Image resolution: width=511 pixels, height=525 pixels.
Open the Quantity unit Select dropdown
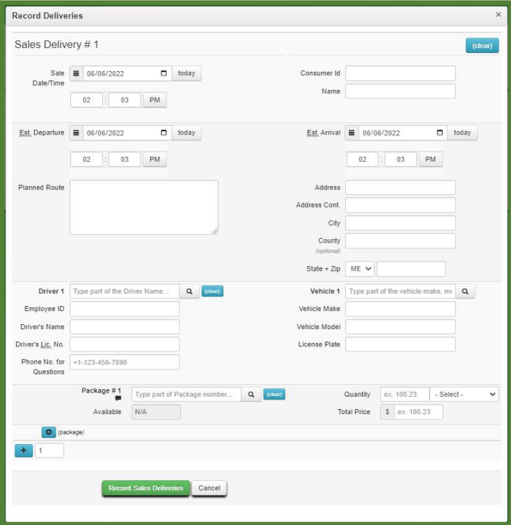click(464, 395)
